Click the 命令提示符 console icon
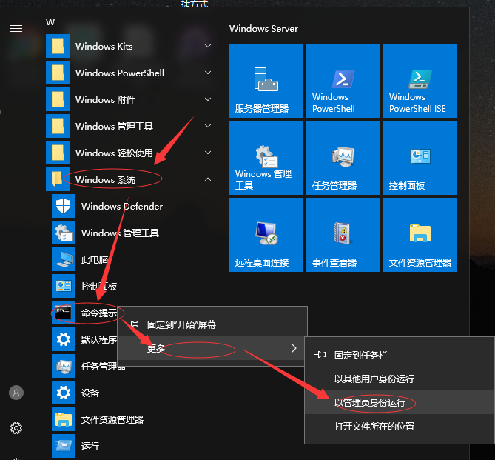 pos(64,313)
